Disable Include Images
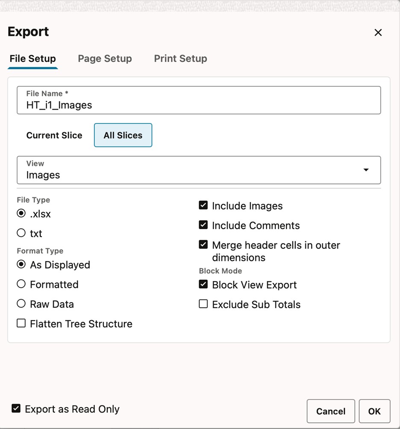This screenshot has height=429, width=400. (203, 205)
